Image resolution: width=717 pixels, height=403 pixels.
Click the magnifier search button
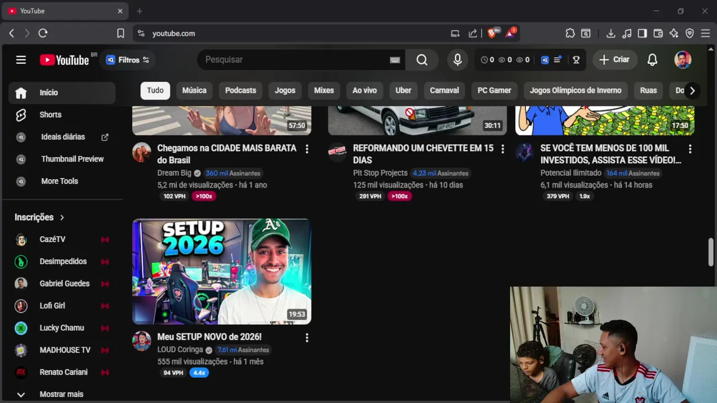coord(422,60)
